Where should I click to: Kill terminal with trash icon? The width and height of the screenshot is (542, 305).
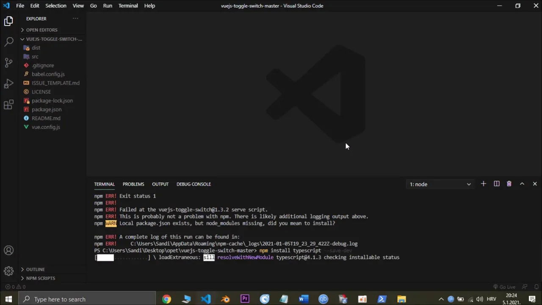(509, 184)
